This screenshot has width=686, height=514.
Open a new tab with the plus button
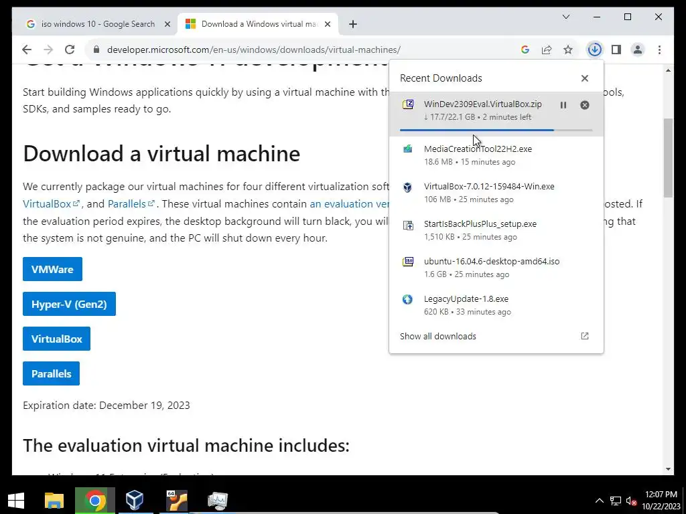(352, 24)
